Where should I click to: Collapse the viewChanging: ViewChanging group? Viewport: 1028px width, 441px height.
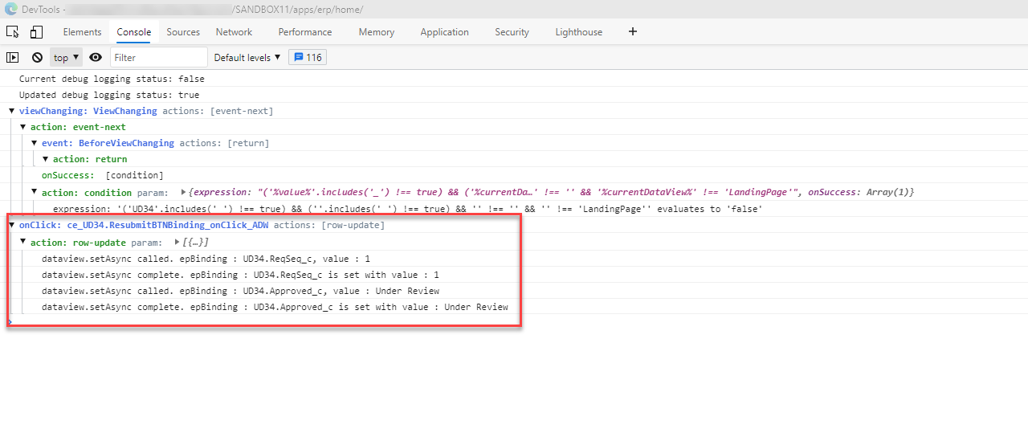(12, 111)
